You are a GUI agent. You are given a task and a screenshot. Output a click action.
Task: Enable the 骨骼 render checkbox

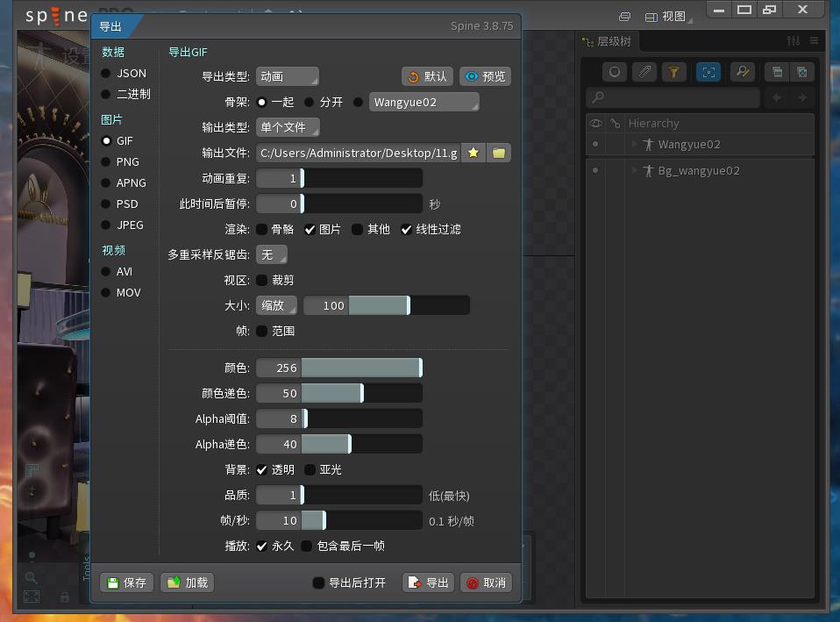point(262,230)
